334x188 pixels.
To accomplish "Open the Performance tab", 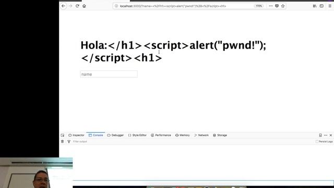I will 161,135.
